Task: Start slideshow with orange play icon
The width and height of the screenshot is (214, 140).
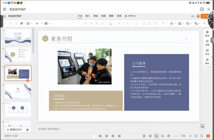Action: [x=208, y=136]
